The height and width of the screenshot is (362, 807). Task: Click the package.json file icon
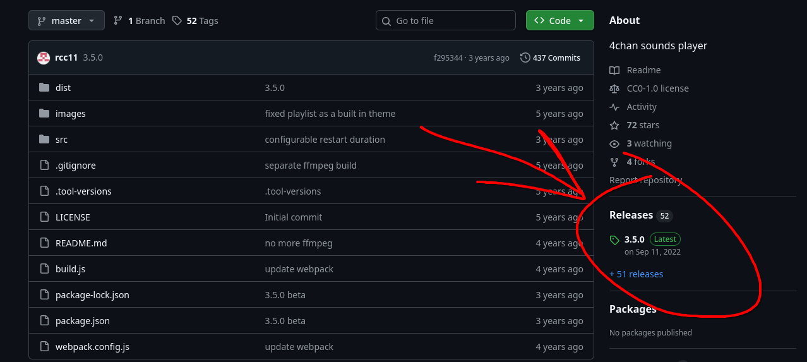(x=44, y=321)
